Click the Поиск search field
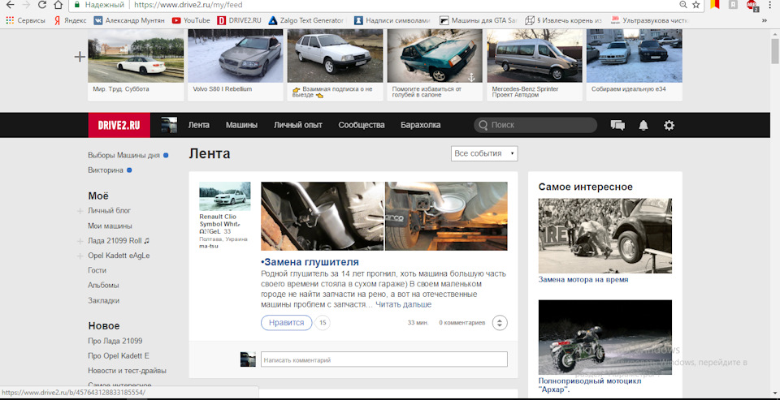This screenshot has height=400, width=780. pyautogui.click(x=535, y=125)
